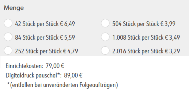Click the Menge section heading
This screenshot has width=189, height=95.
tap(14, 8)
